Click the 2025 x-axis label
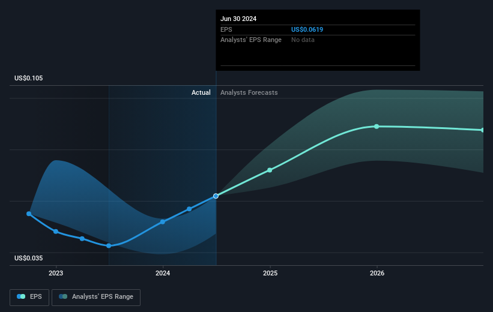This screenshot has height=312, width=493. [270, 273]
